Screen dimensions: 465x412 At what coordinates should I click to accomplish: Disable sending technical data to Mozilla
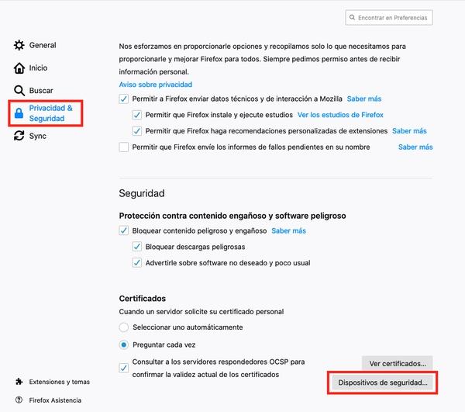pyautogui.click(x=124, y=99)
